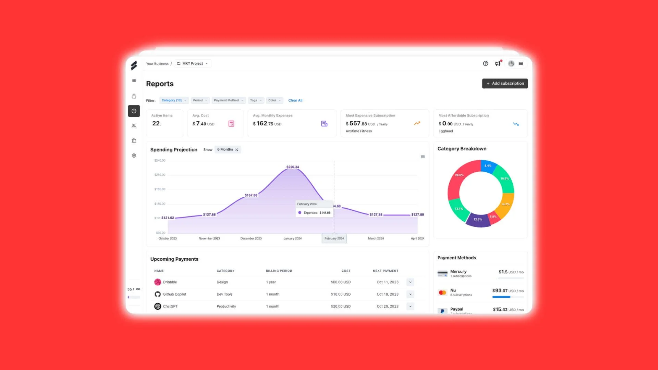Switch the 6 Months projection toggle
The width and height of the screenshot is (658, 370).
pyautogui.click(x=228, y=150)
